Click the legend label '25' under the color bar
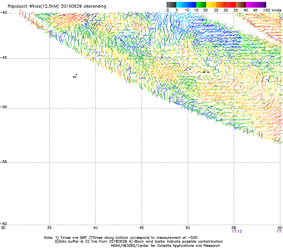 (x=216, y=10)
